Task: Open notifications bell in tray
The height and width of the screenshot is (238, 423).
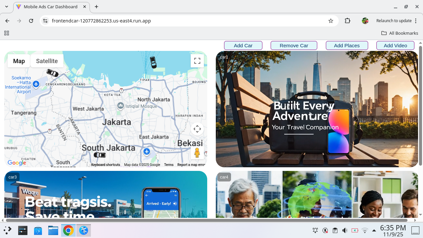Action: pos(315,230)
